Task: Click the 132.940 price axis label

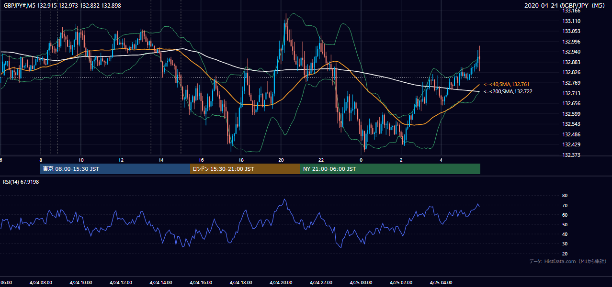Action: (571, 52)
